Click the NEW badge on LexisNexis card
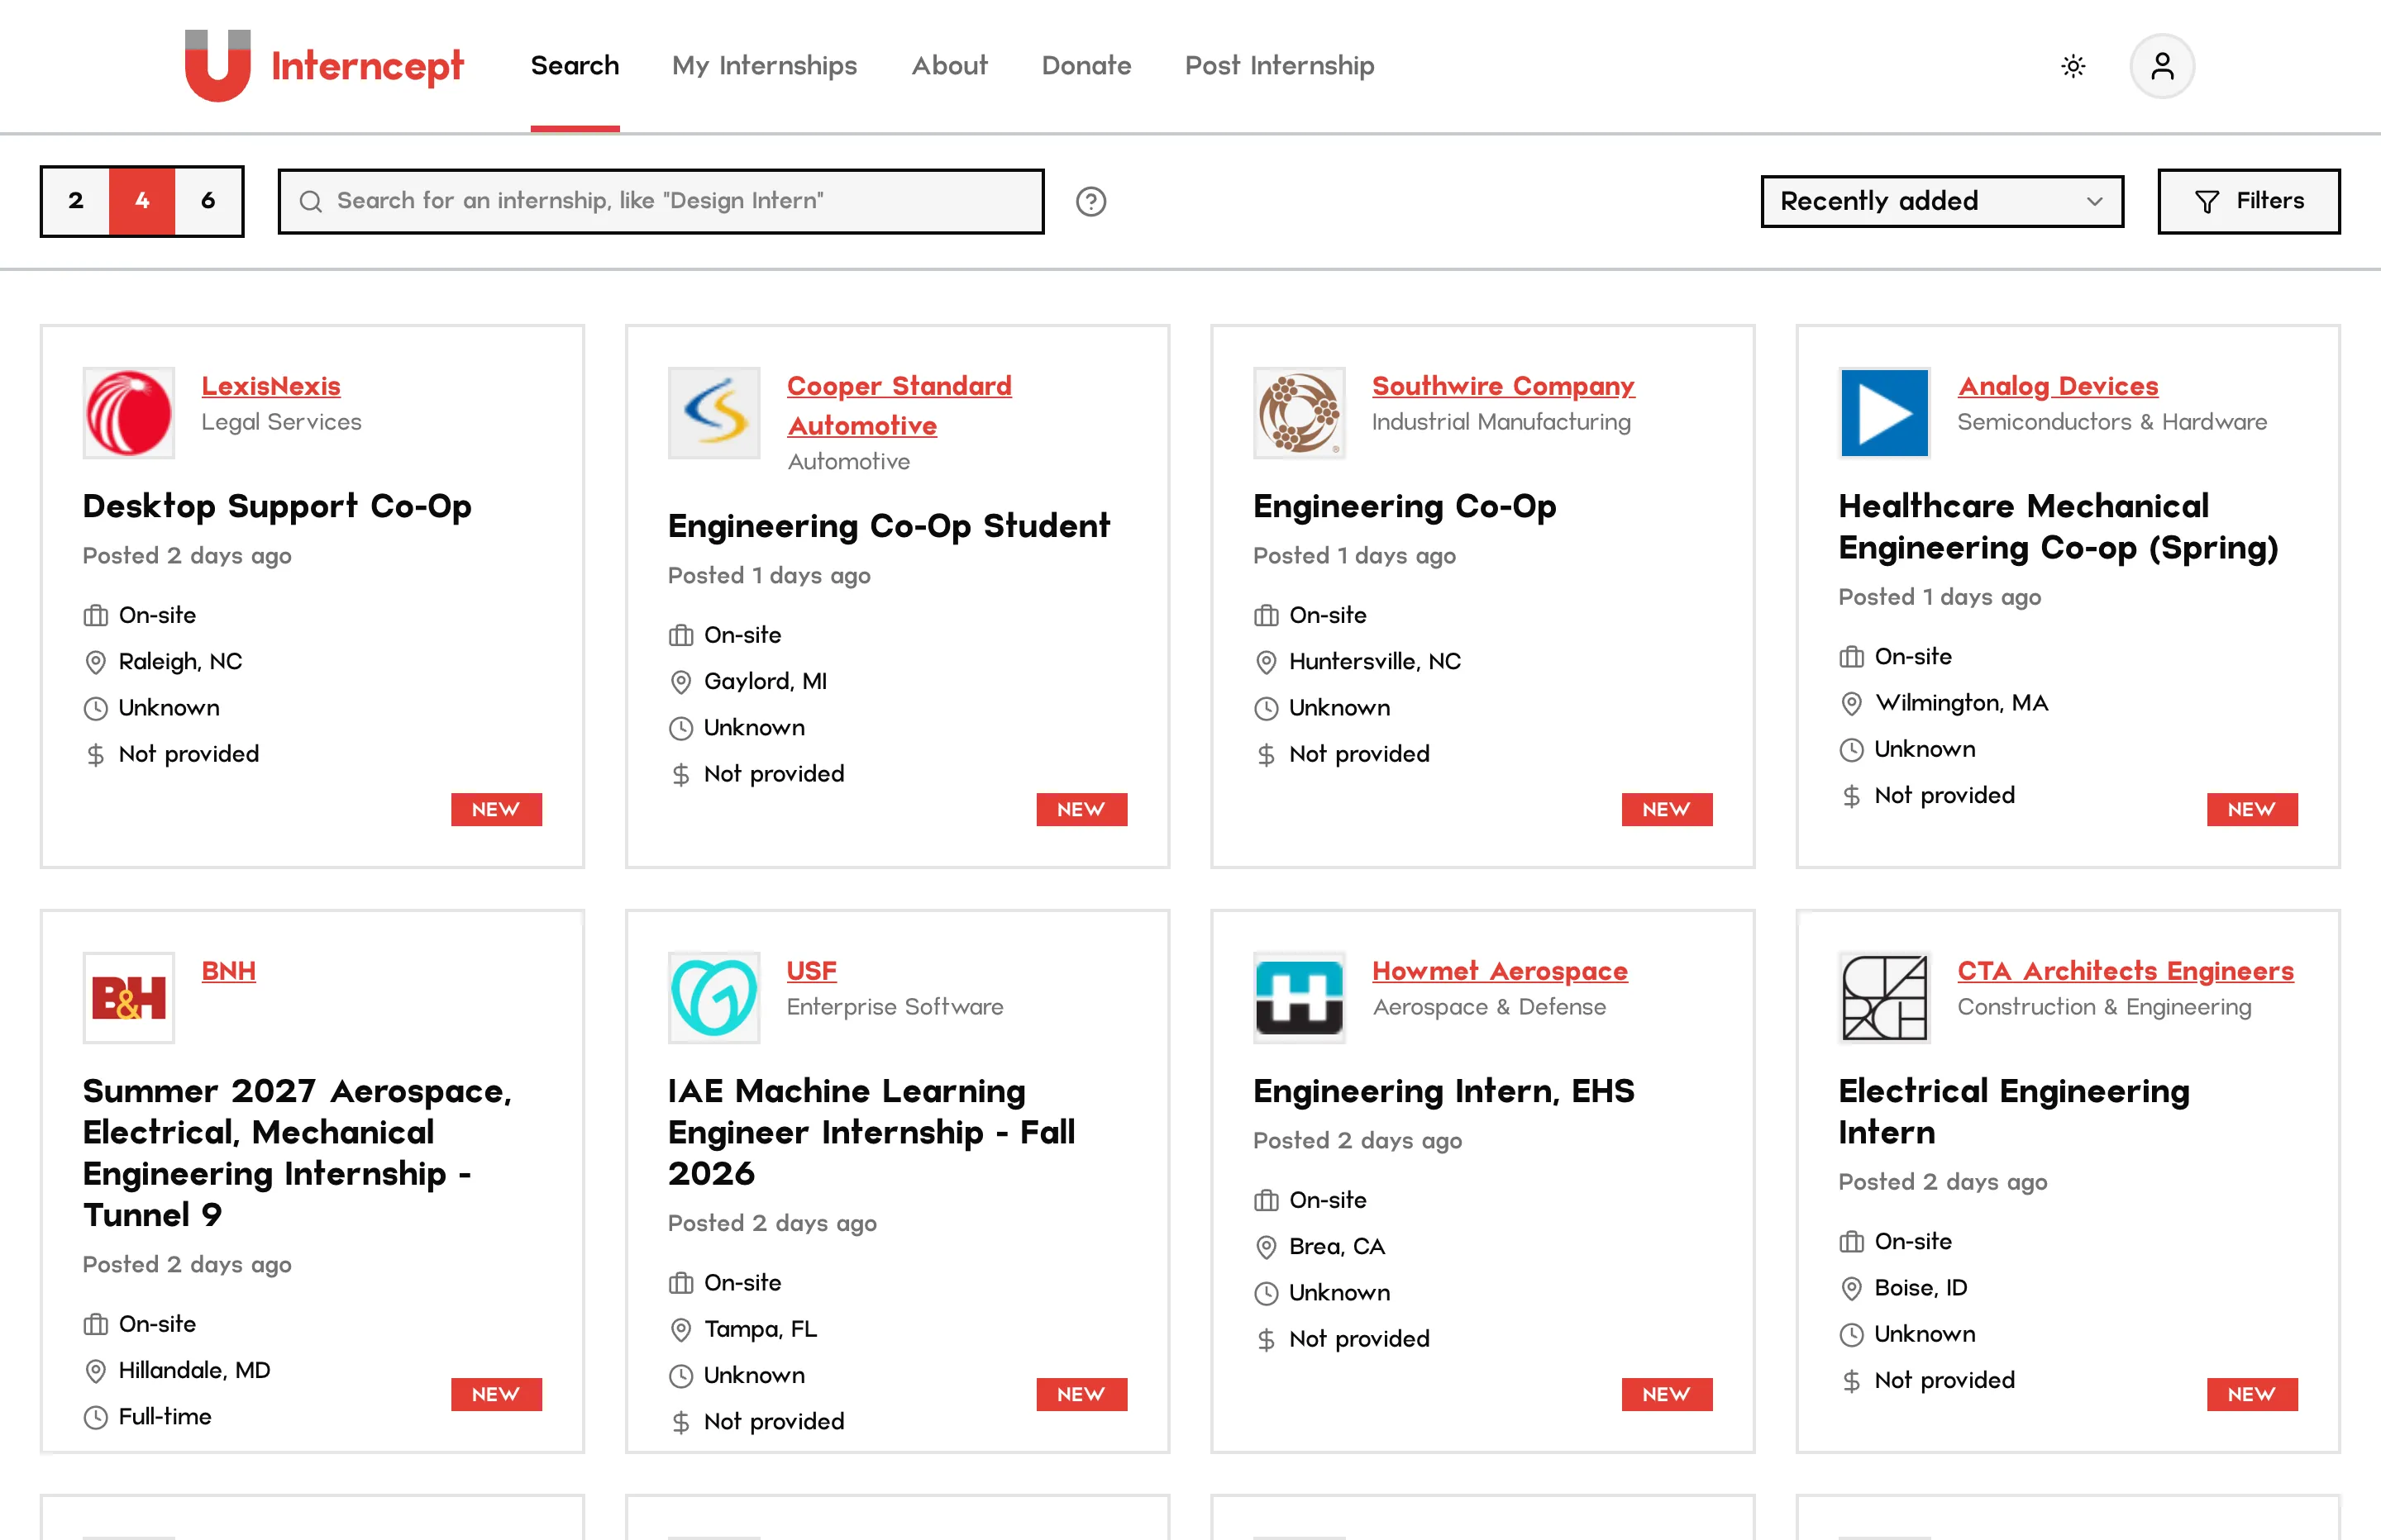 pyautogui.click(x=496, y=810)
